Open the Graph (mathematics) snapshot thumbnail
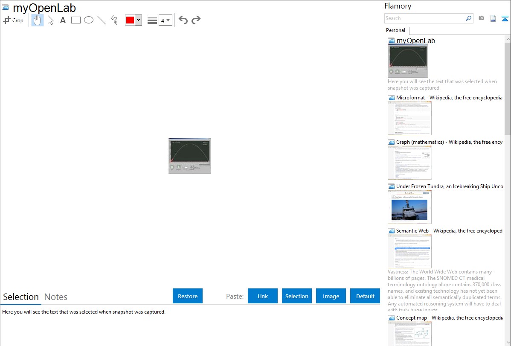The image size is (511, 346). coord(409,163)
